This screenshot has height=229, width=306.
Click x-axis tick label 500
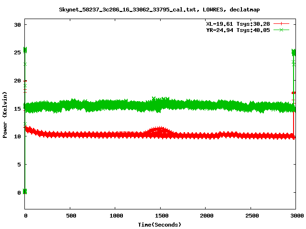[71, 216]
